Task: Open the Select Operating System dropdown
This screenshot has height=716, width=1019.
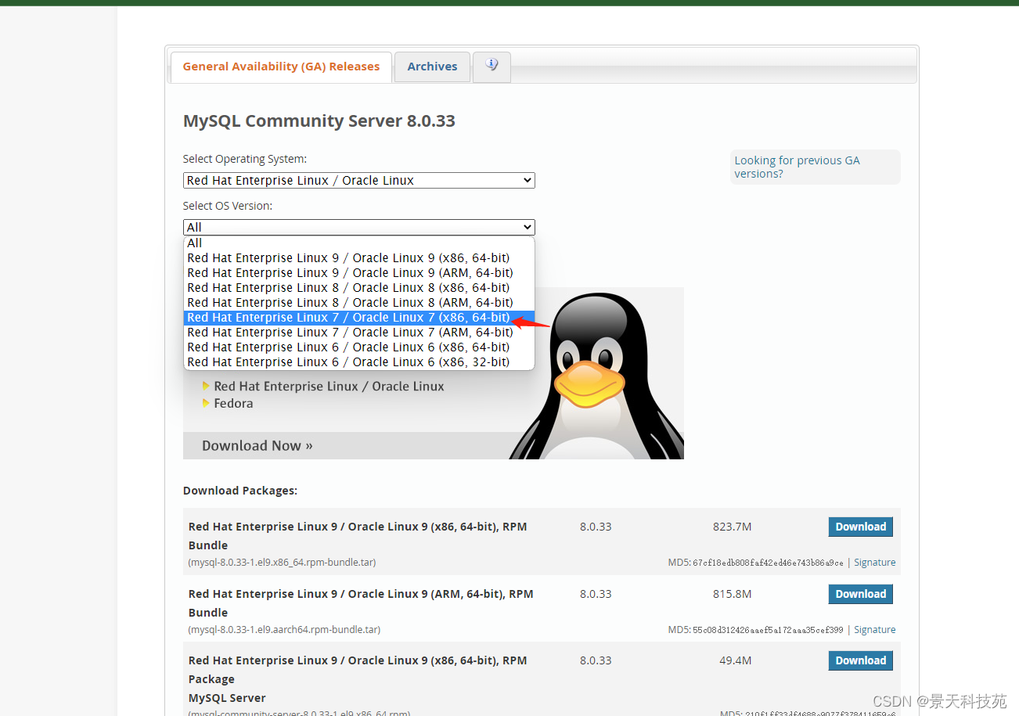Action: click(x=359, y=180)
